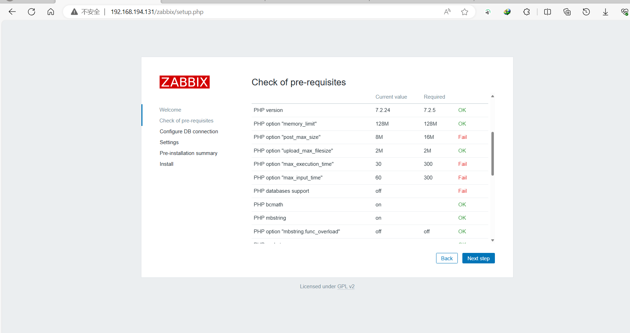Click the PHP option "mbstring.func_overload" label

coord(297,232)
